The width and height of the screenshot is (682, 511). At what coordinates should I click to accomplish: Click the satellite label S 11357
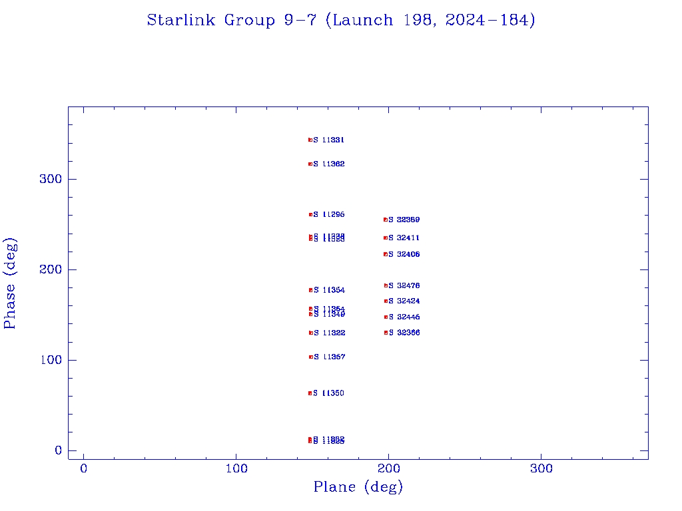click(329, 357)
